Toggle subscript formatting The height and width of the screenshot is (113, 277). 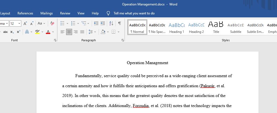pyautogui.click(x=12, y=32)
